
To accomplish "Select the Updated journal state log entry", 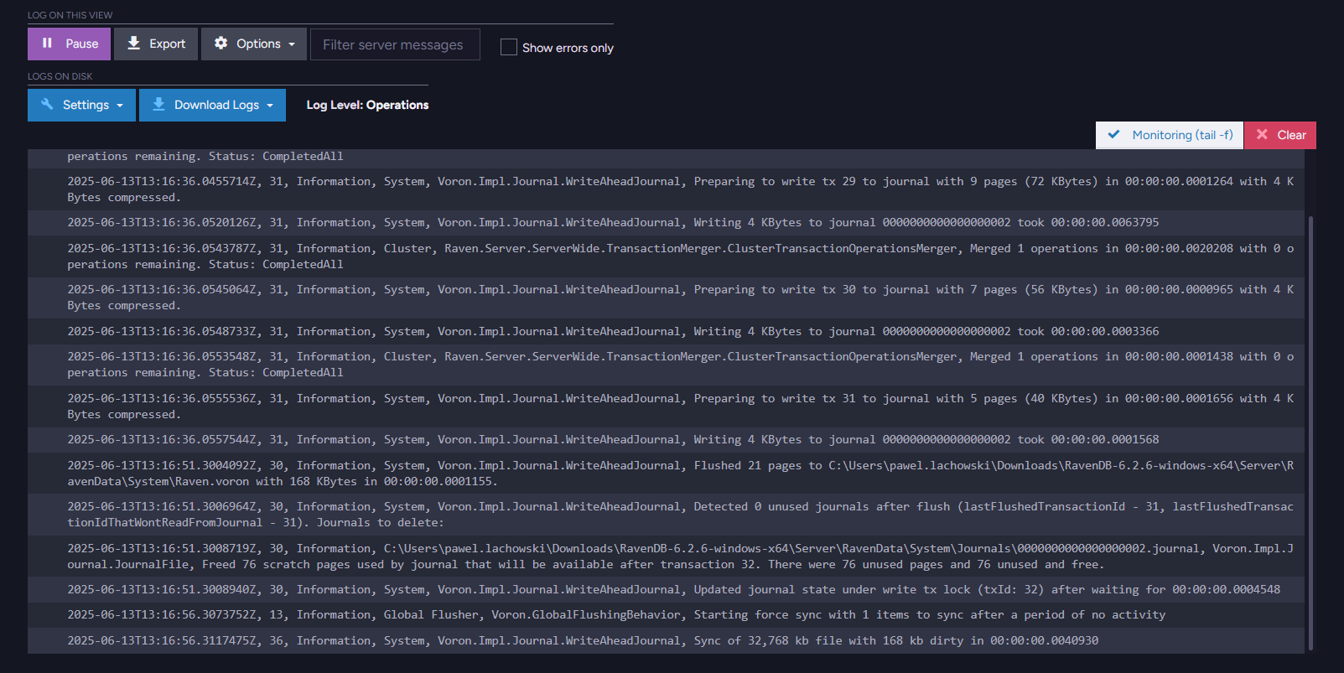I will pyautogui.click(x=666, y=590).
